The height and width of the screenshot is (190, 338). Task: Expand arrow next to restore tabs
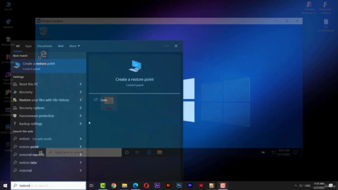coord(81,163)
